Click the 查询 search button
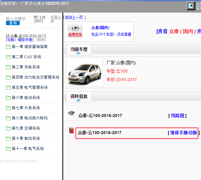Viewport: 201px width, 180px height. [x=13, y=23]
